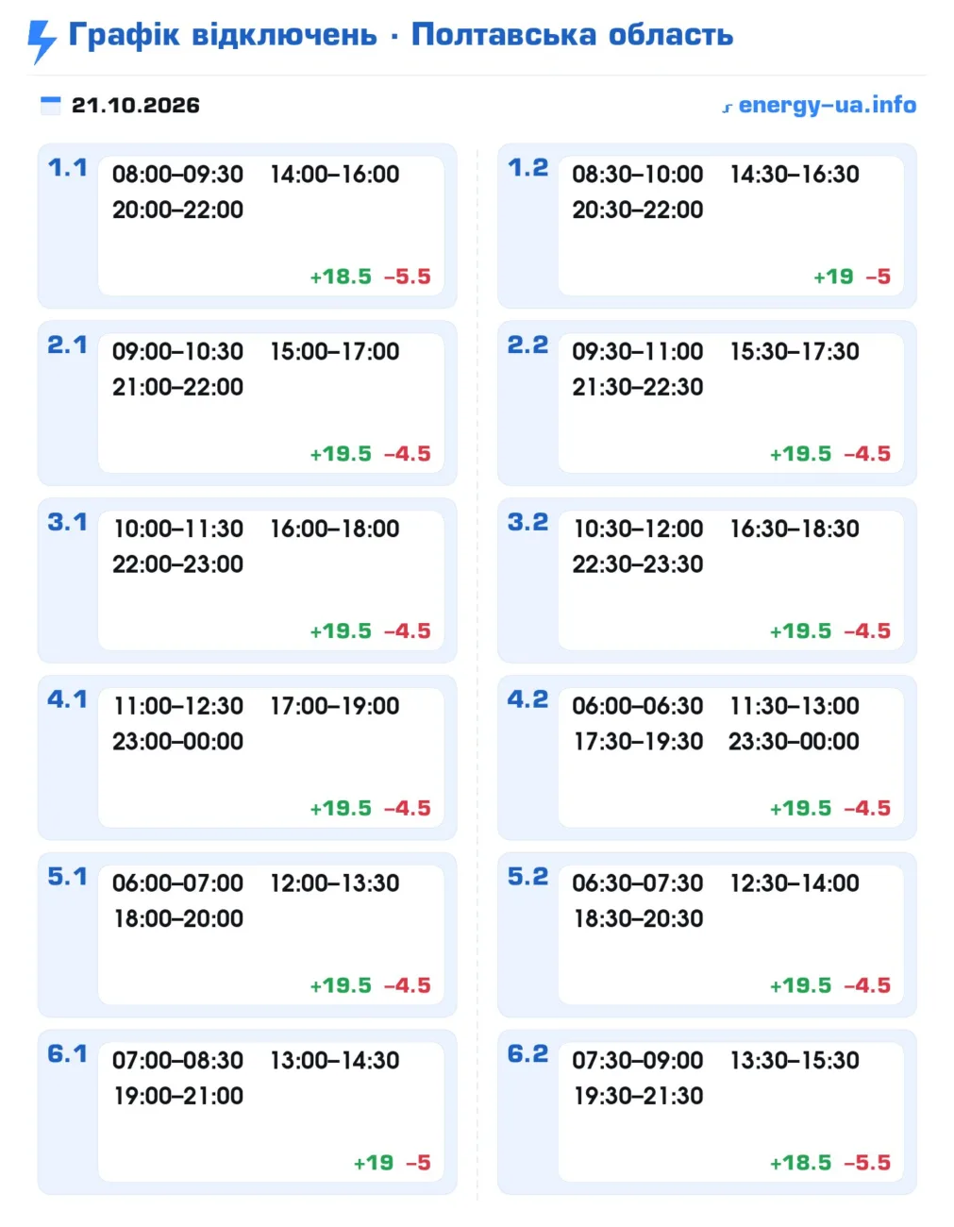Click the +18.5 value in card 6.2
This screenshot has height=1227, width=954.
click(801, 1163)
